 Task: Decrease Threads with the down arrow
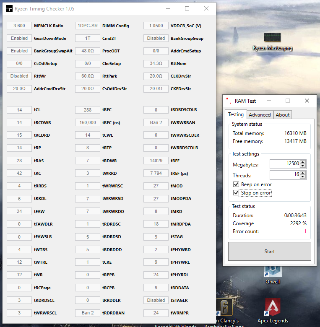point(303,176)
